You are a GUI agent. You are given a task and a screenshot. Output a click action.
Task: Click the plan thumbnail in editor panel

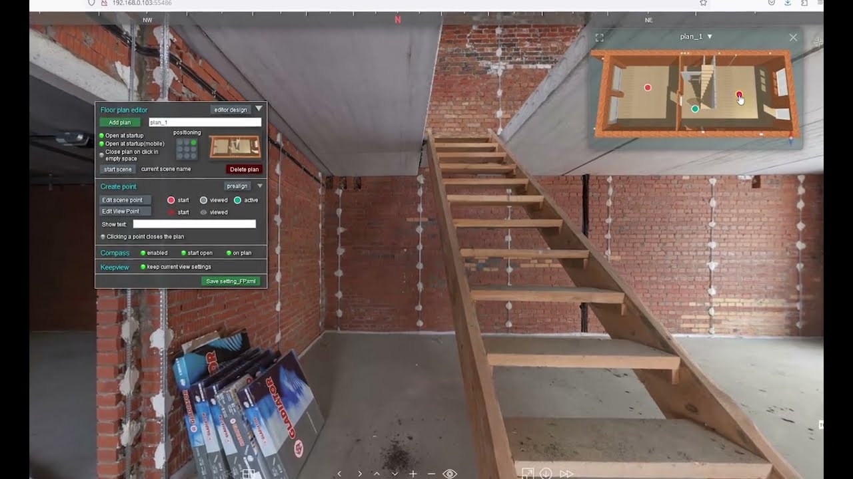[x=235, y=148]
